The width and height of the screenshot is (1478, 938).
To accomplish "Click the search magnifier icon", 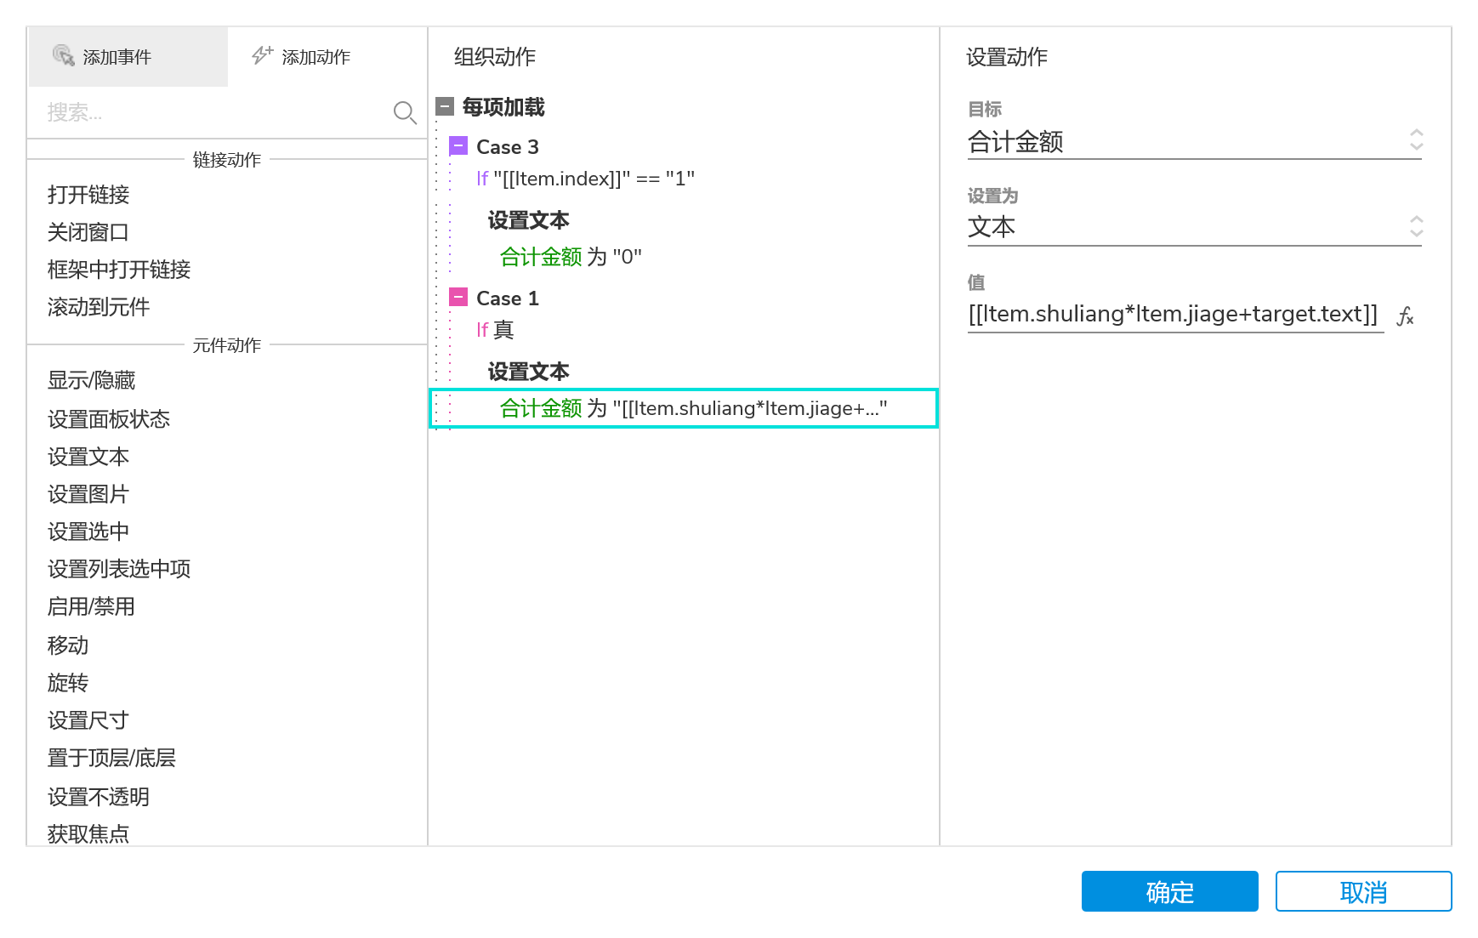I will coord(405,112).
